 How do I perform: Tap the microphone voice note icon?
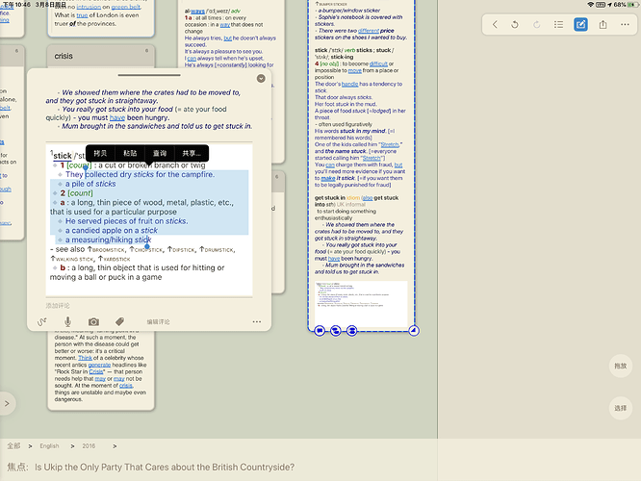coord(68,322)
